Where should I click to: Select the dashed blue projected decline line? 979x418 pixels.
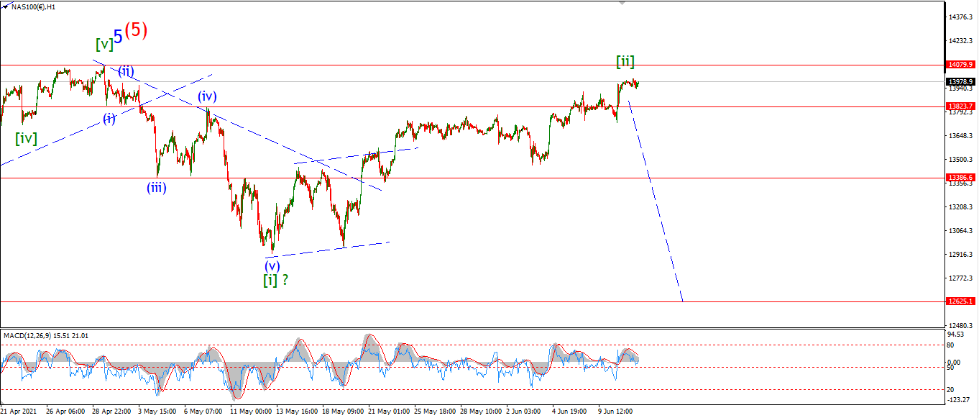655,201
